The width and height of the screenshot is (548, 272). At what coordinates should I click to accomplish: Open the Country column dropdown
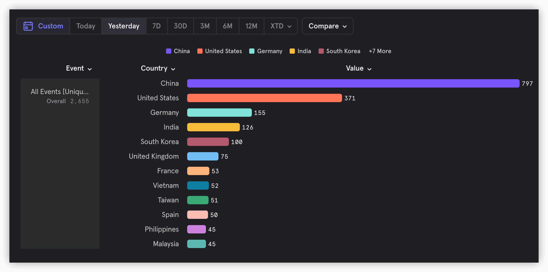click(158, 69)
